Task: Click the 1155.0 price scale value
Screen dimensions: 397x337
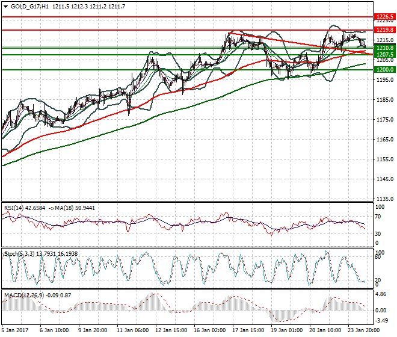Action: coord(385,159)
